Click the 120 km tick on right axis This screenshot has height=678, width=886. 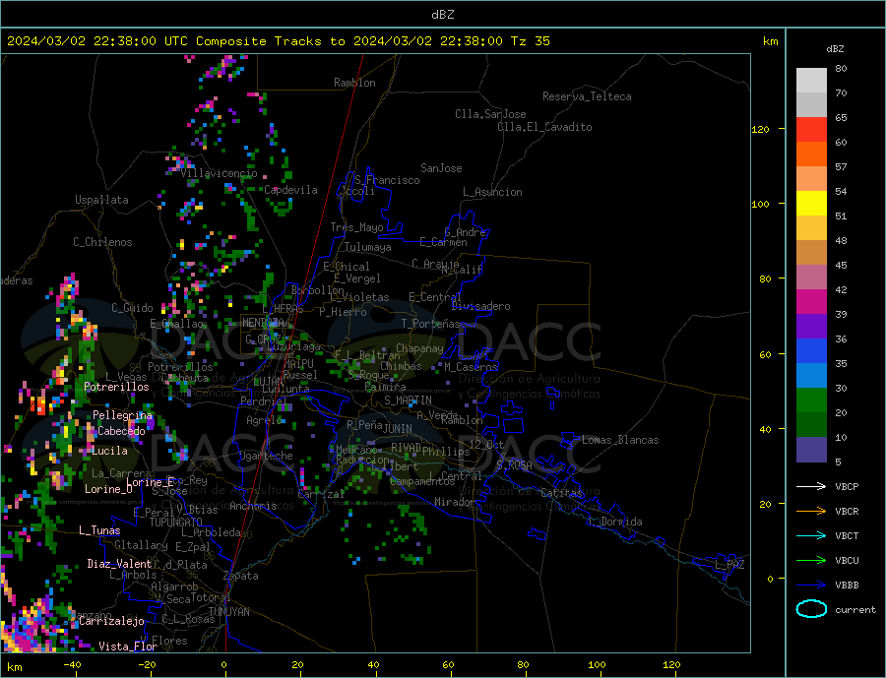[x=761, y=129]
